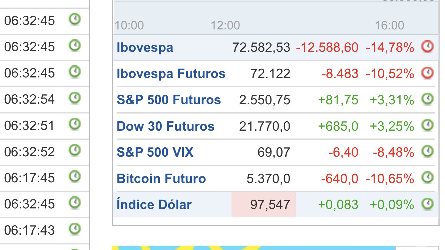Click the 16:00 label on chart axis

point(389,25)
